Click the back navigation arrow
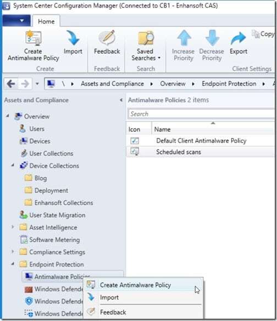 pos(10,84)
